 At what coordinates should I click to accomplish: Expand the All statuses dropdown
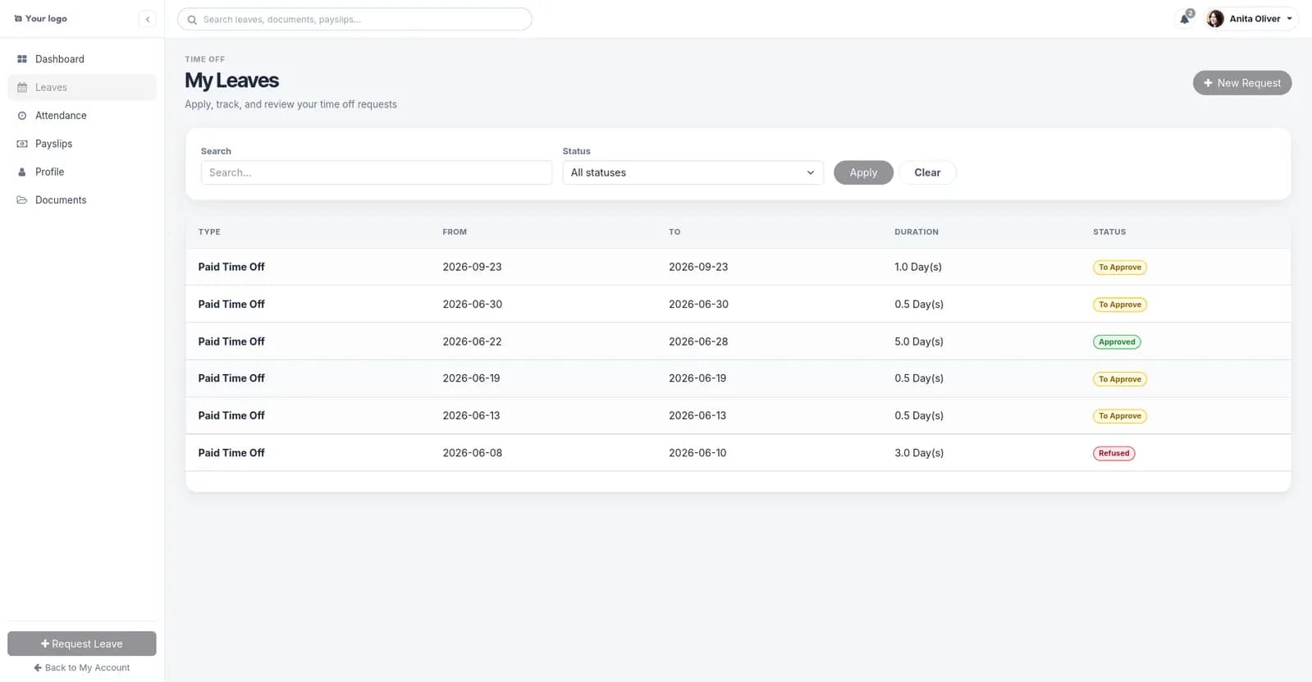tap(693, 172)
